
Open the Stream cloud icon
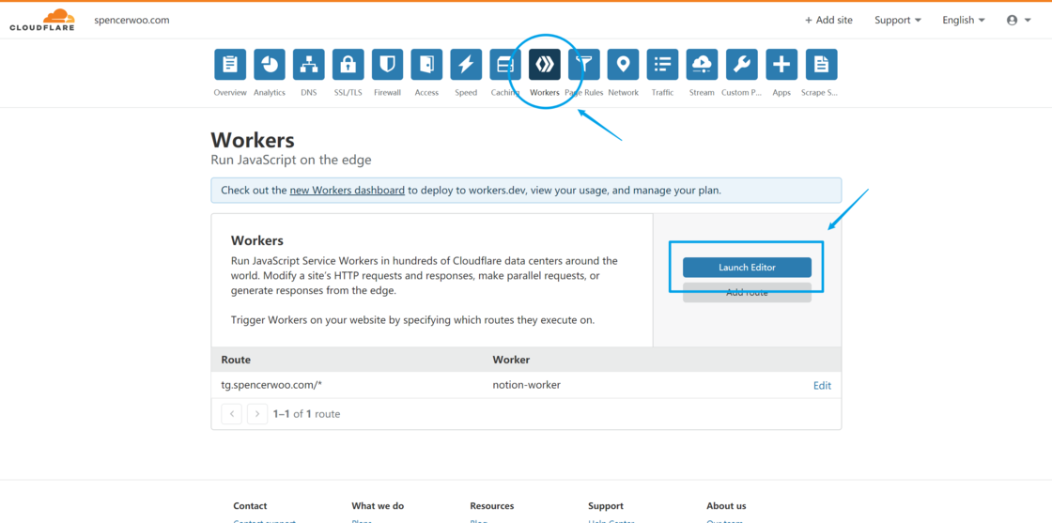coord(702,65)
